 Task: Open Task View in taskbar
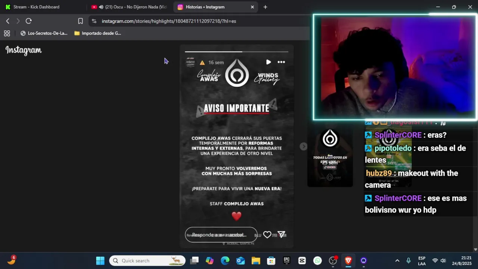point(195,260)
